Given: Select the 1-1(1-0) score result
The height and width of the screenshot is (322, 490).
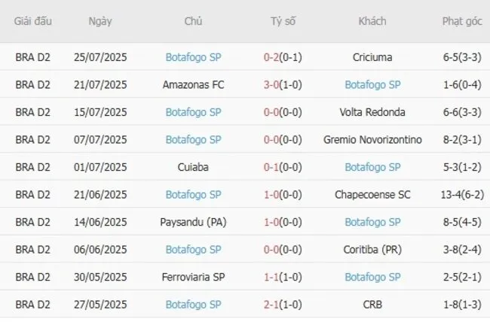Looking at the screenshot, I should coord(283,278).
